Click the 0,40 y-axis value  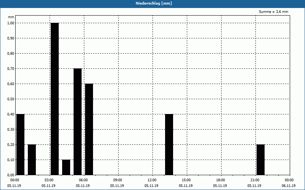11,114
